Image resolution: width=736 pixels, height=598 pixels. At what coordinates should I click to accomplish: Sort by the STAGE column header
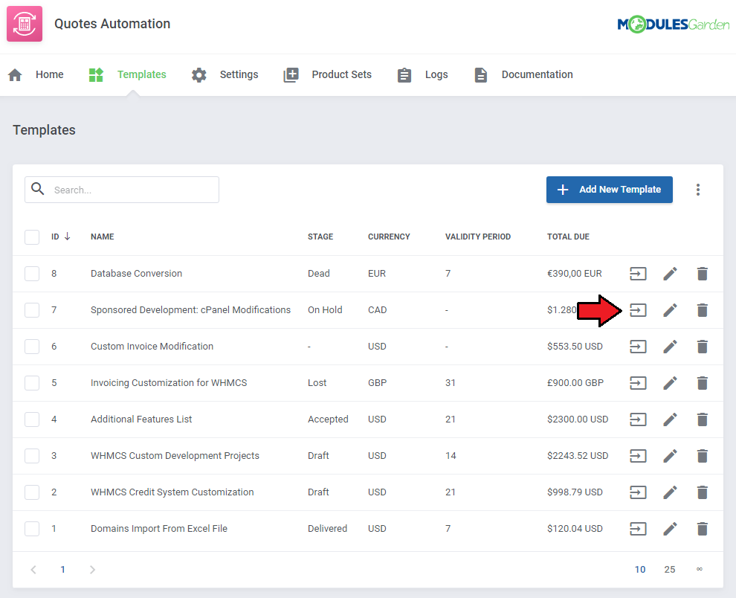tap(320, 237)
